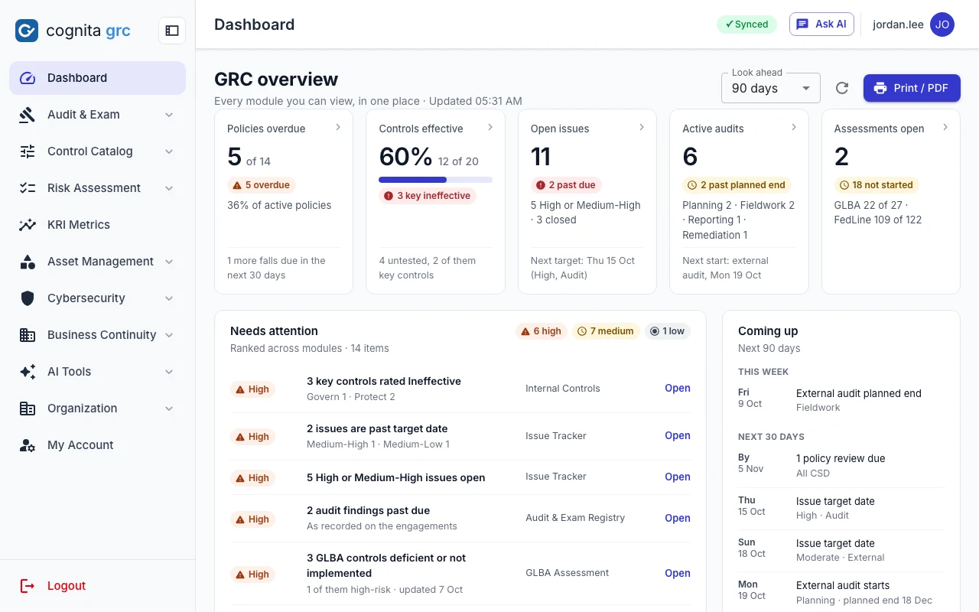This screenshot has width=979, height=612.
Task: Open the 2 issues past target date item
Action: (x=678, y=435)
